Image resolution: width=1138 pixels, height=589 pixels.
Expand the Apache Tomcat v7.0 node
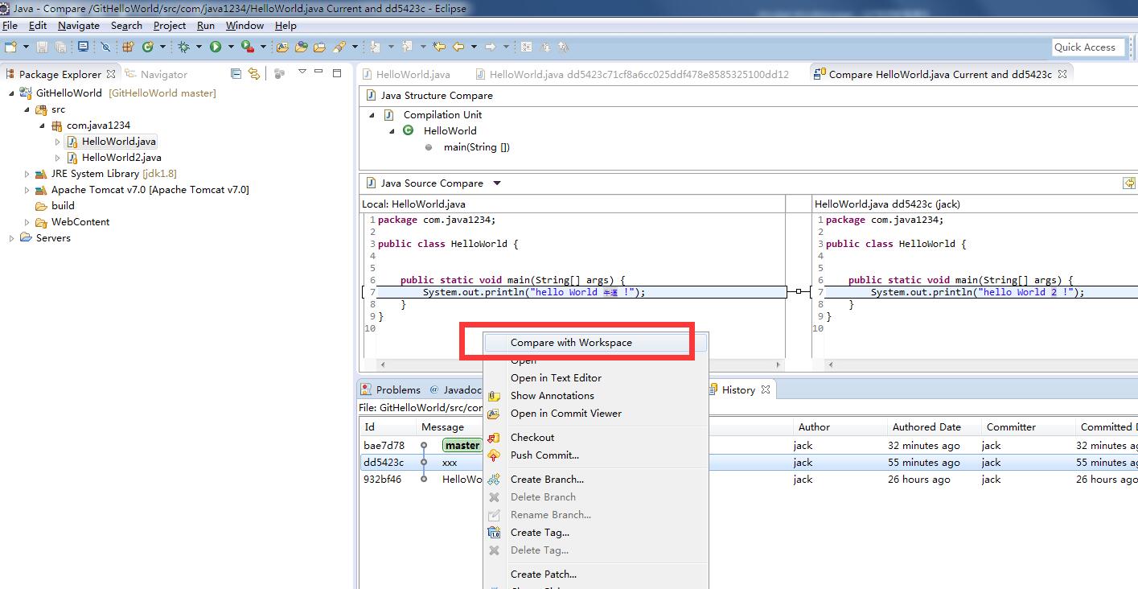(27, 190)
